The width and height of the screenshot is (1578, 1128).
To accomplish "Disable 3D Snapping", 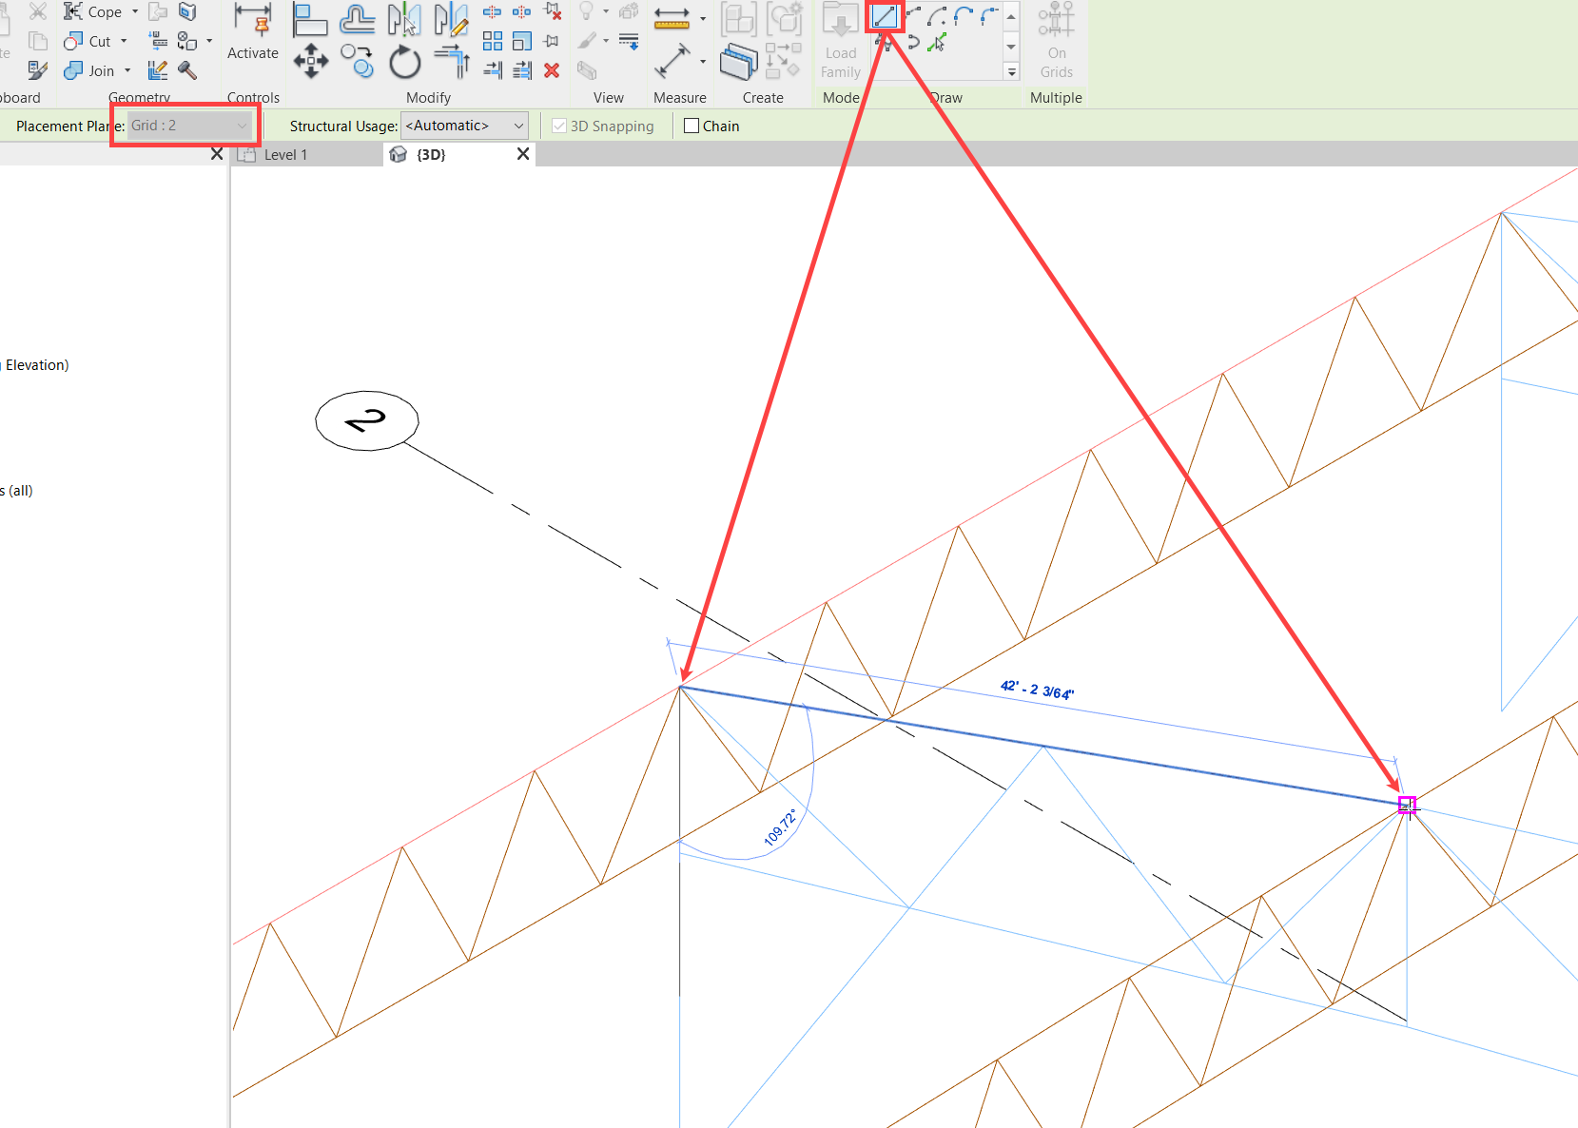I will pos(558,125).
